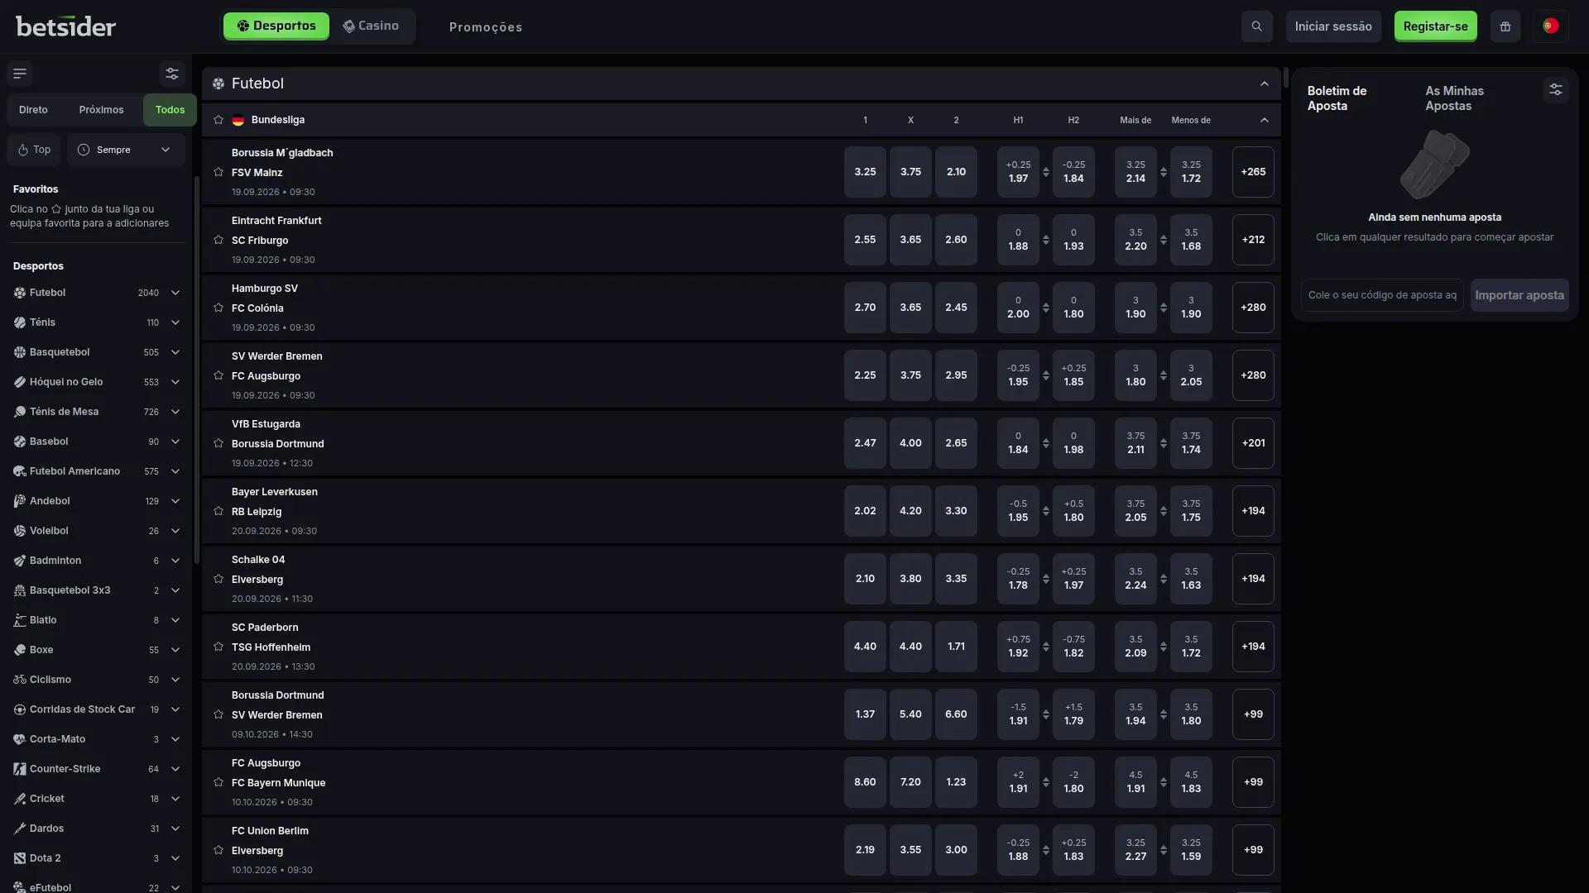Select the Boxe icon in sidebar
Viewport: 1589px width, 893px height.
click(x=20, y=650)
